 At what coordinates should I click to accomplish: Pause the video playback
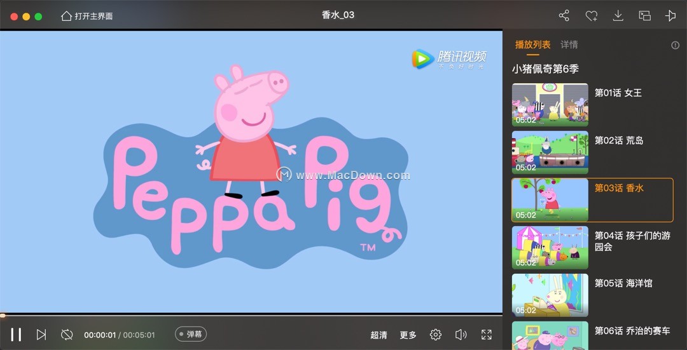pyautogui.click(x=16, y=335)
